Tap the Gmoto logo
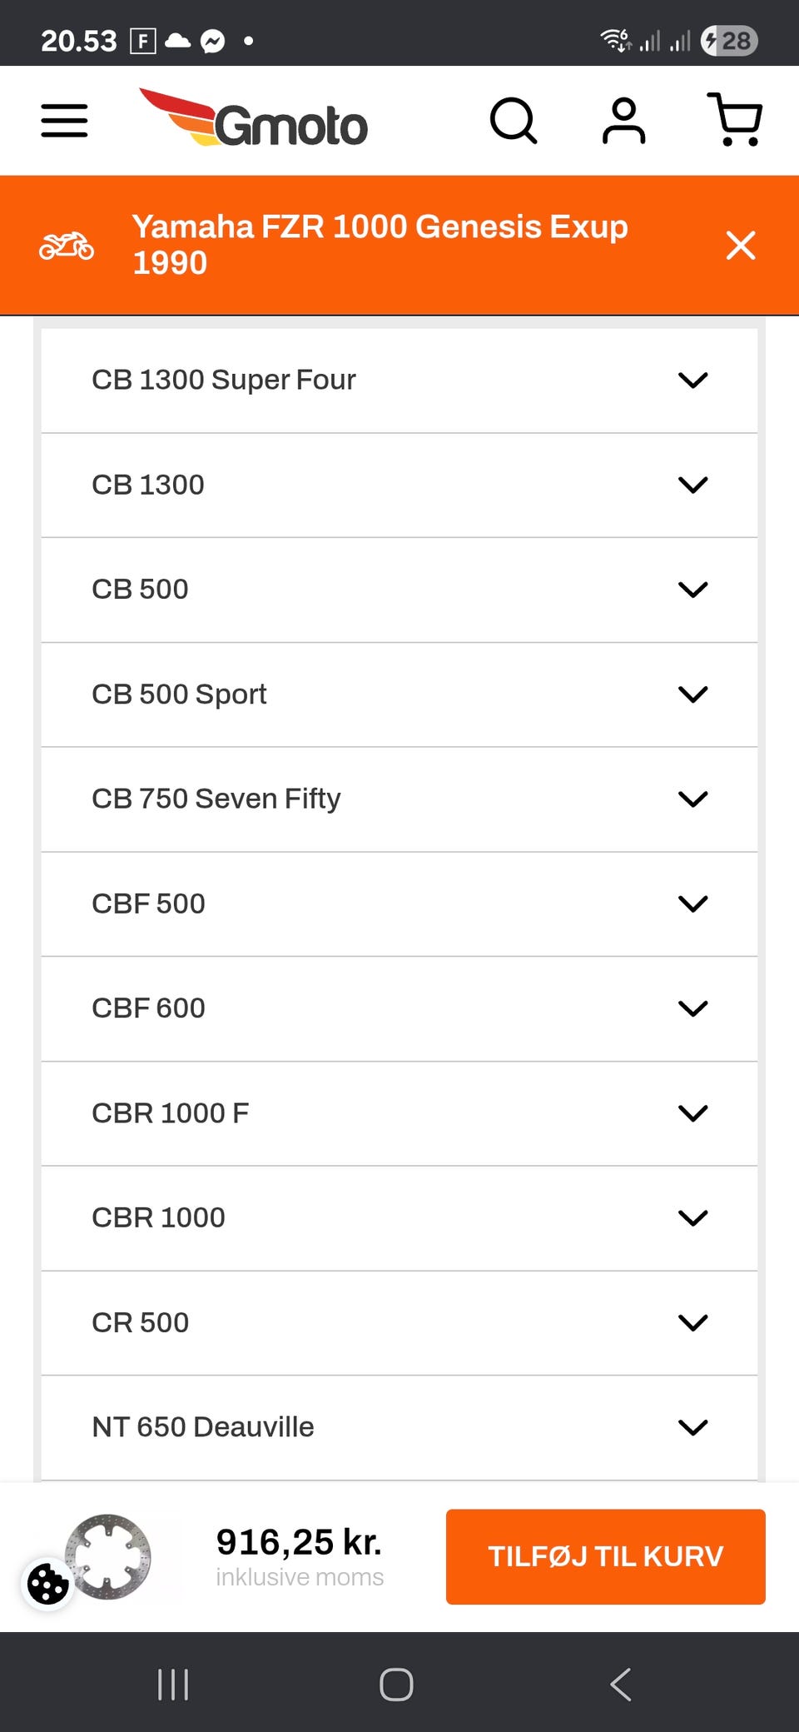Image resolution: width=799 pixels, height=1732 pixels. point(254,119)
